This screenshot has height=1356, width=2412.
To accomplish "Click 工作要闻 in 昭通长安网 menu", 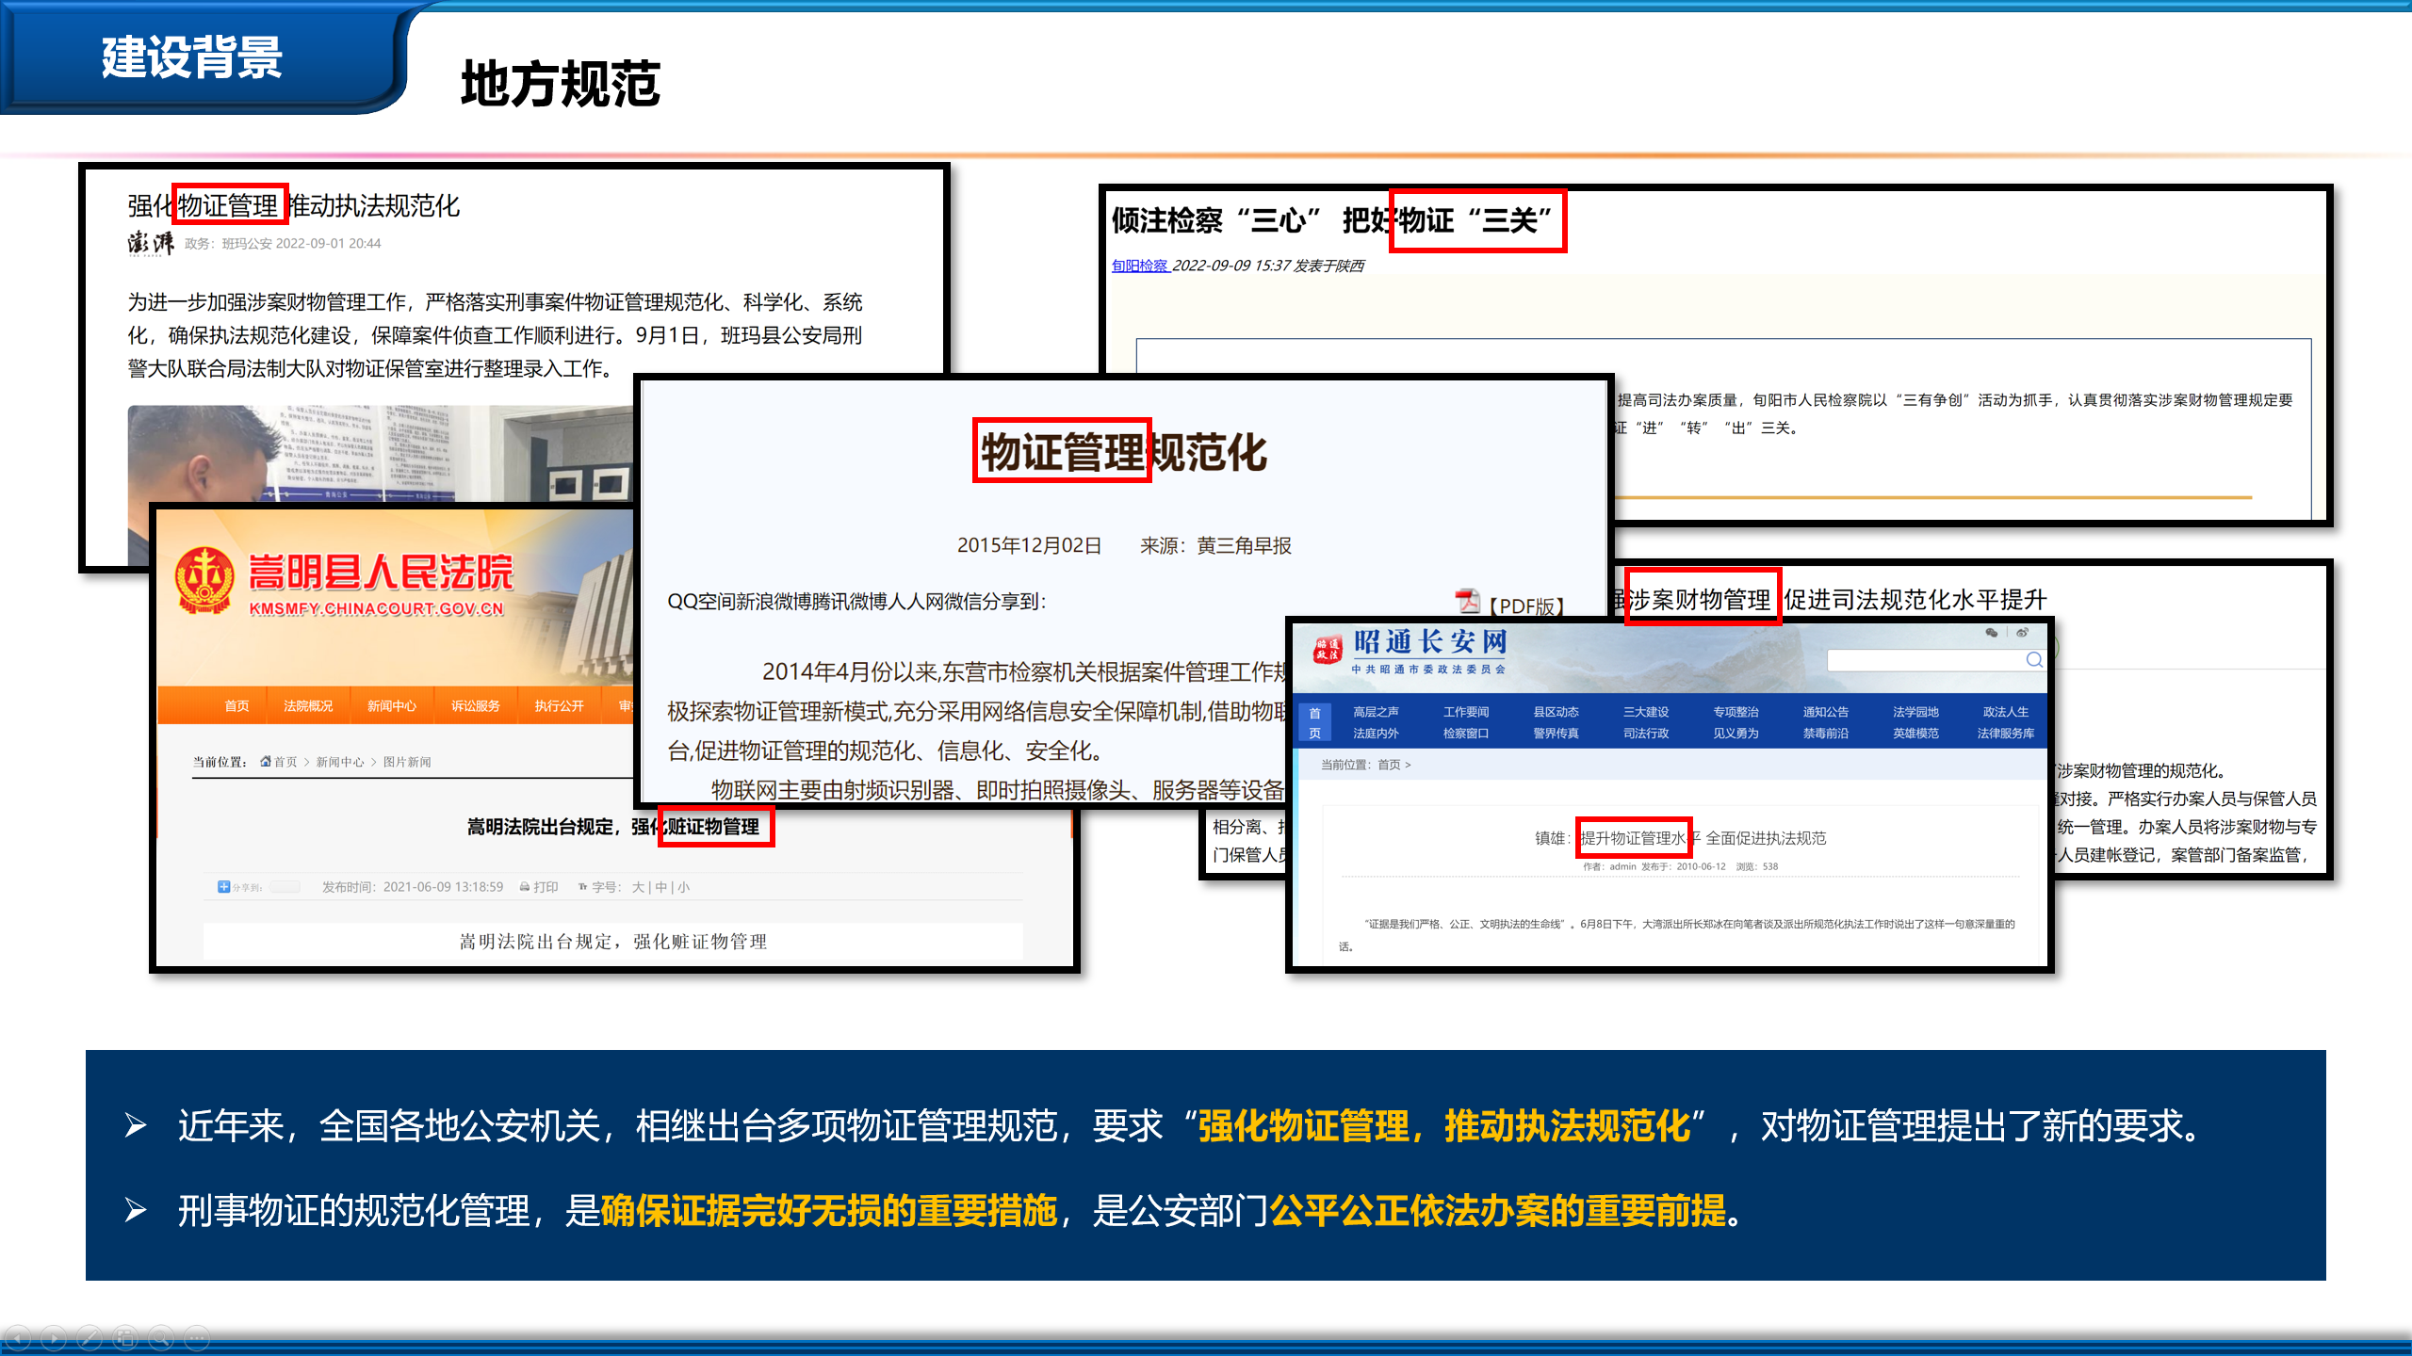I will (x=1465, y=712).
